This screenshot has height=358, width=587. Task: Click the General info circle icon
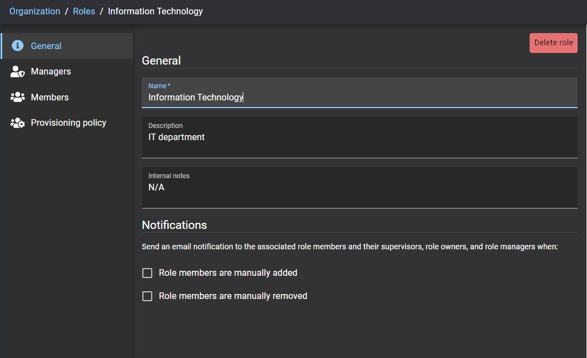coord(18,46)
